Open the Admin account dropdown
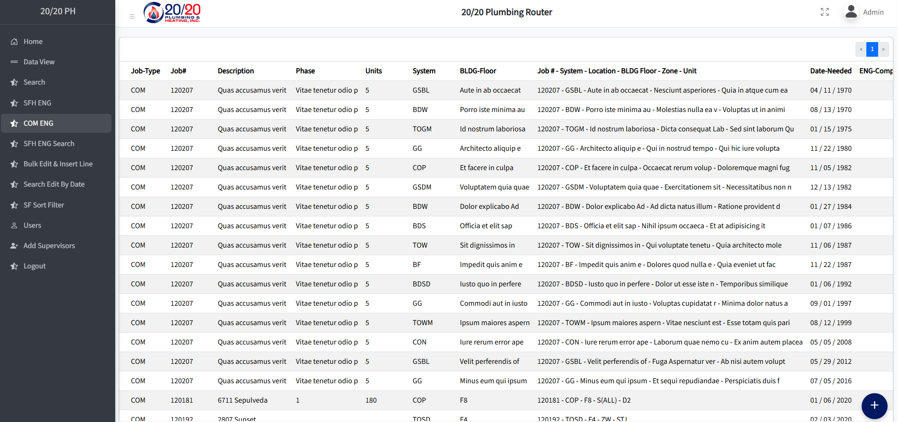Image resolution: width=898 pixels, height=422 pixels. click(x=873, y=12)
